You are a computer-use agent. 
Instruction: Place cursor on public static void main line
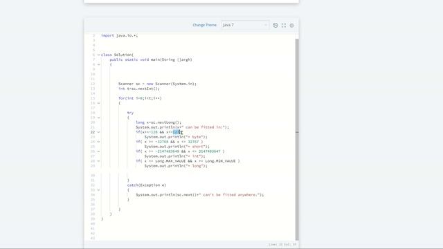151,59
